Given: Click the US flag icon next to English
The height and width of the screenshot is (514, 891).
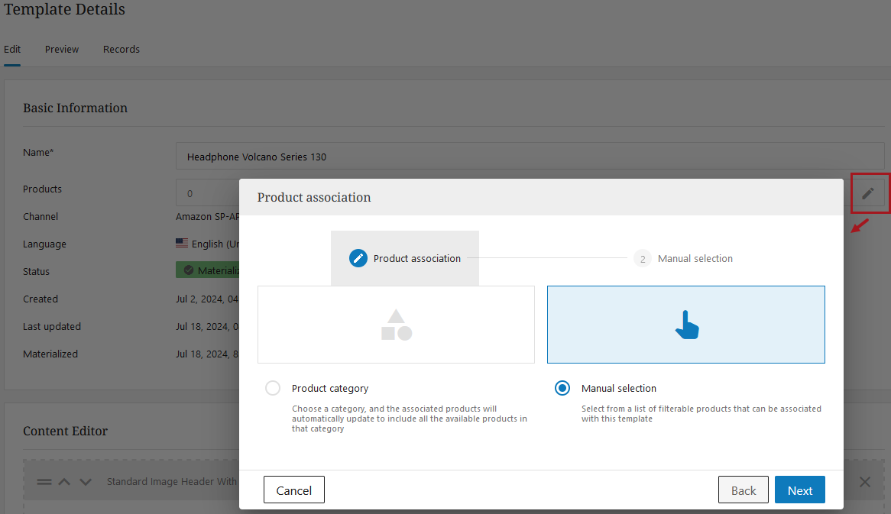Looking at the screenshot, I should pos(182,243).
